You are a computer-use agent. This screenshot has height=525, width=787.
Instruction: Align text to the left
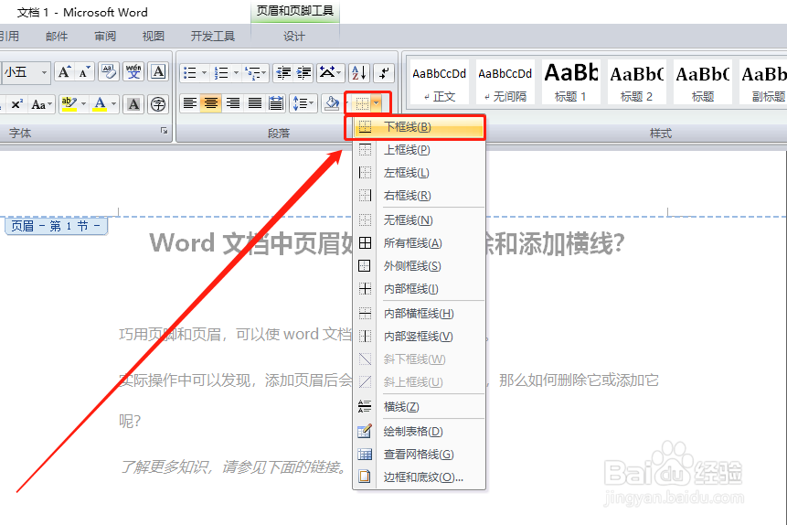pyautogui.click(x=190, y=104)
